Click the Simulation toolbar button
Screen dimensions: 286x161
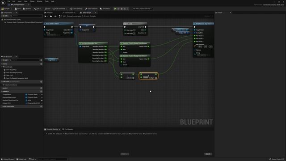105,8
